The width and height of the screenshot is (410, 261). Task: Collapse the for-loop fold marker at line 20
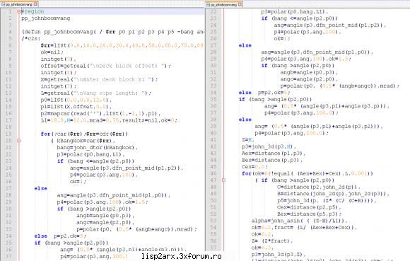[x=18, y=141]
